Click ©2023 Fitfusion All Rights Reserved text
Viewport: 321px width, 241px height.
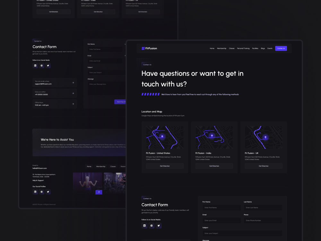tap(44, 204)
